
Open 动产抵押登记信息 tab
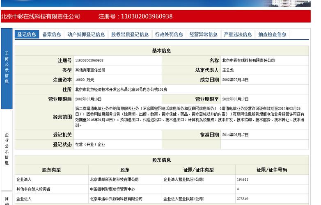86,34
